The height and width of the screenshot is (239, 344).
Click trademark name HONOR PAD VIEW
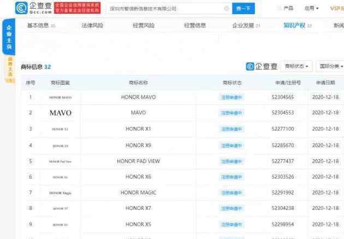pos(139,161)
